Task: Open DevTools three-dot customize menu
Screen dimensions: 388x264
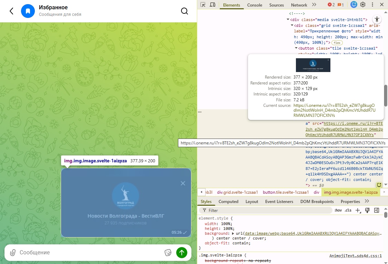Action: click(x=372, y=5)
